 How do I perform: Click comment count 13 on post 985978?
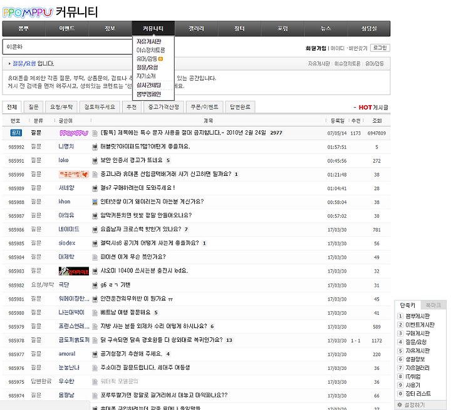click(229, 340)
